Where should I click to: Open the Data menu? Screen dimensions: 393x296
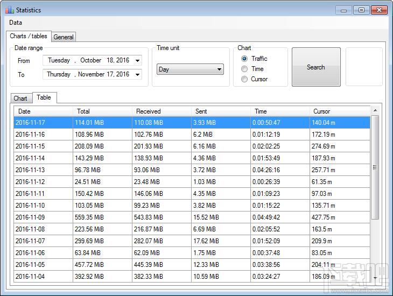(x=16, y=23)
